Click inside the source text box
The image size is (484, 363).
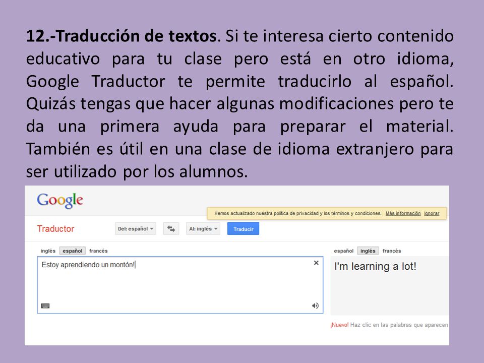point(180,284)
